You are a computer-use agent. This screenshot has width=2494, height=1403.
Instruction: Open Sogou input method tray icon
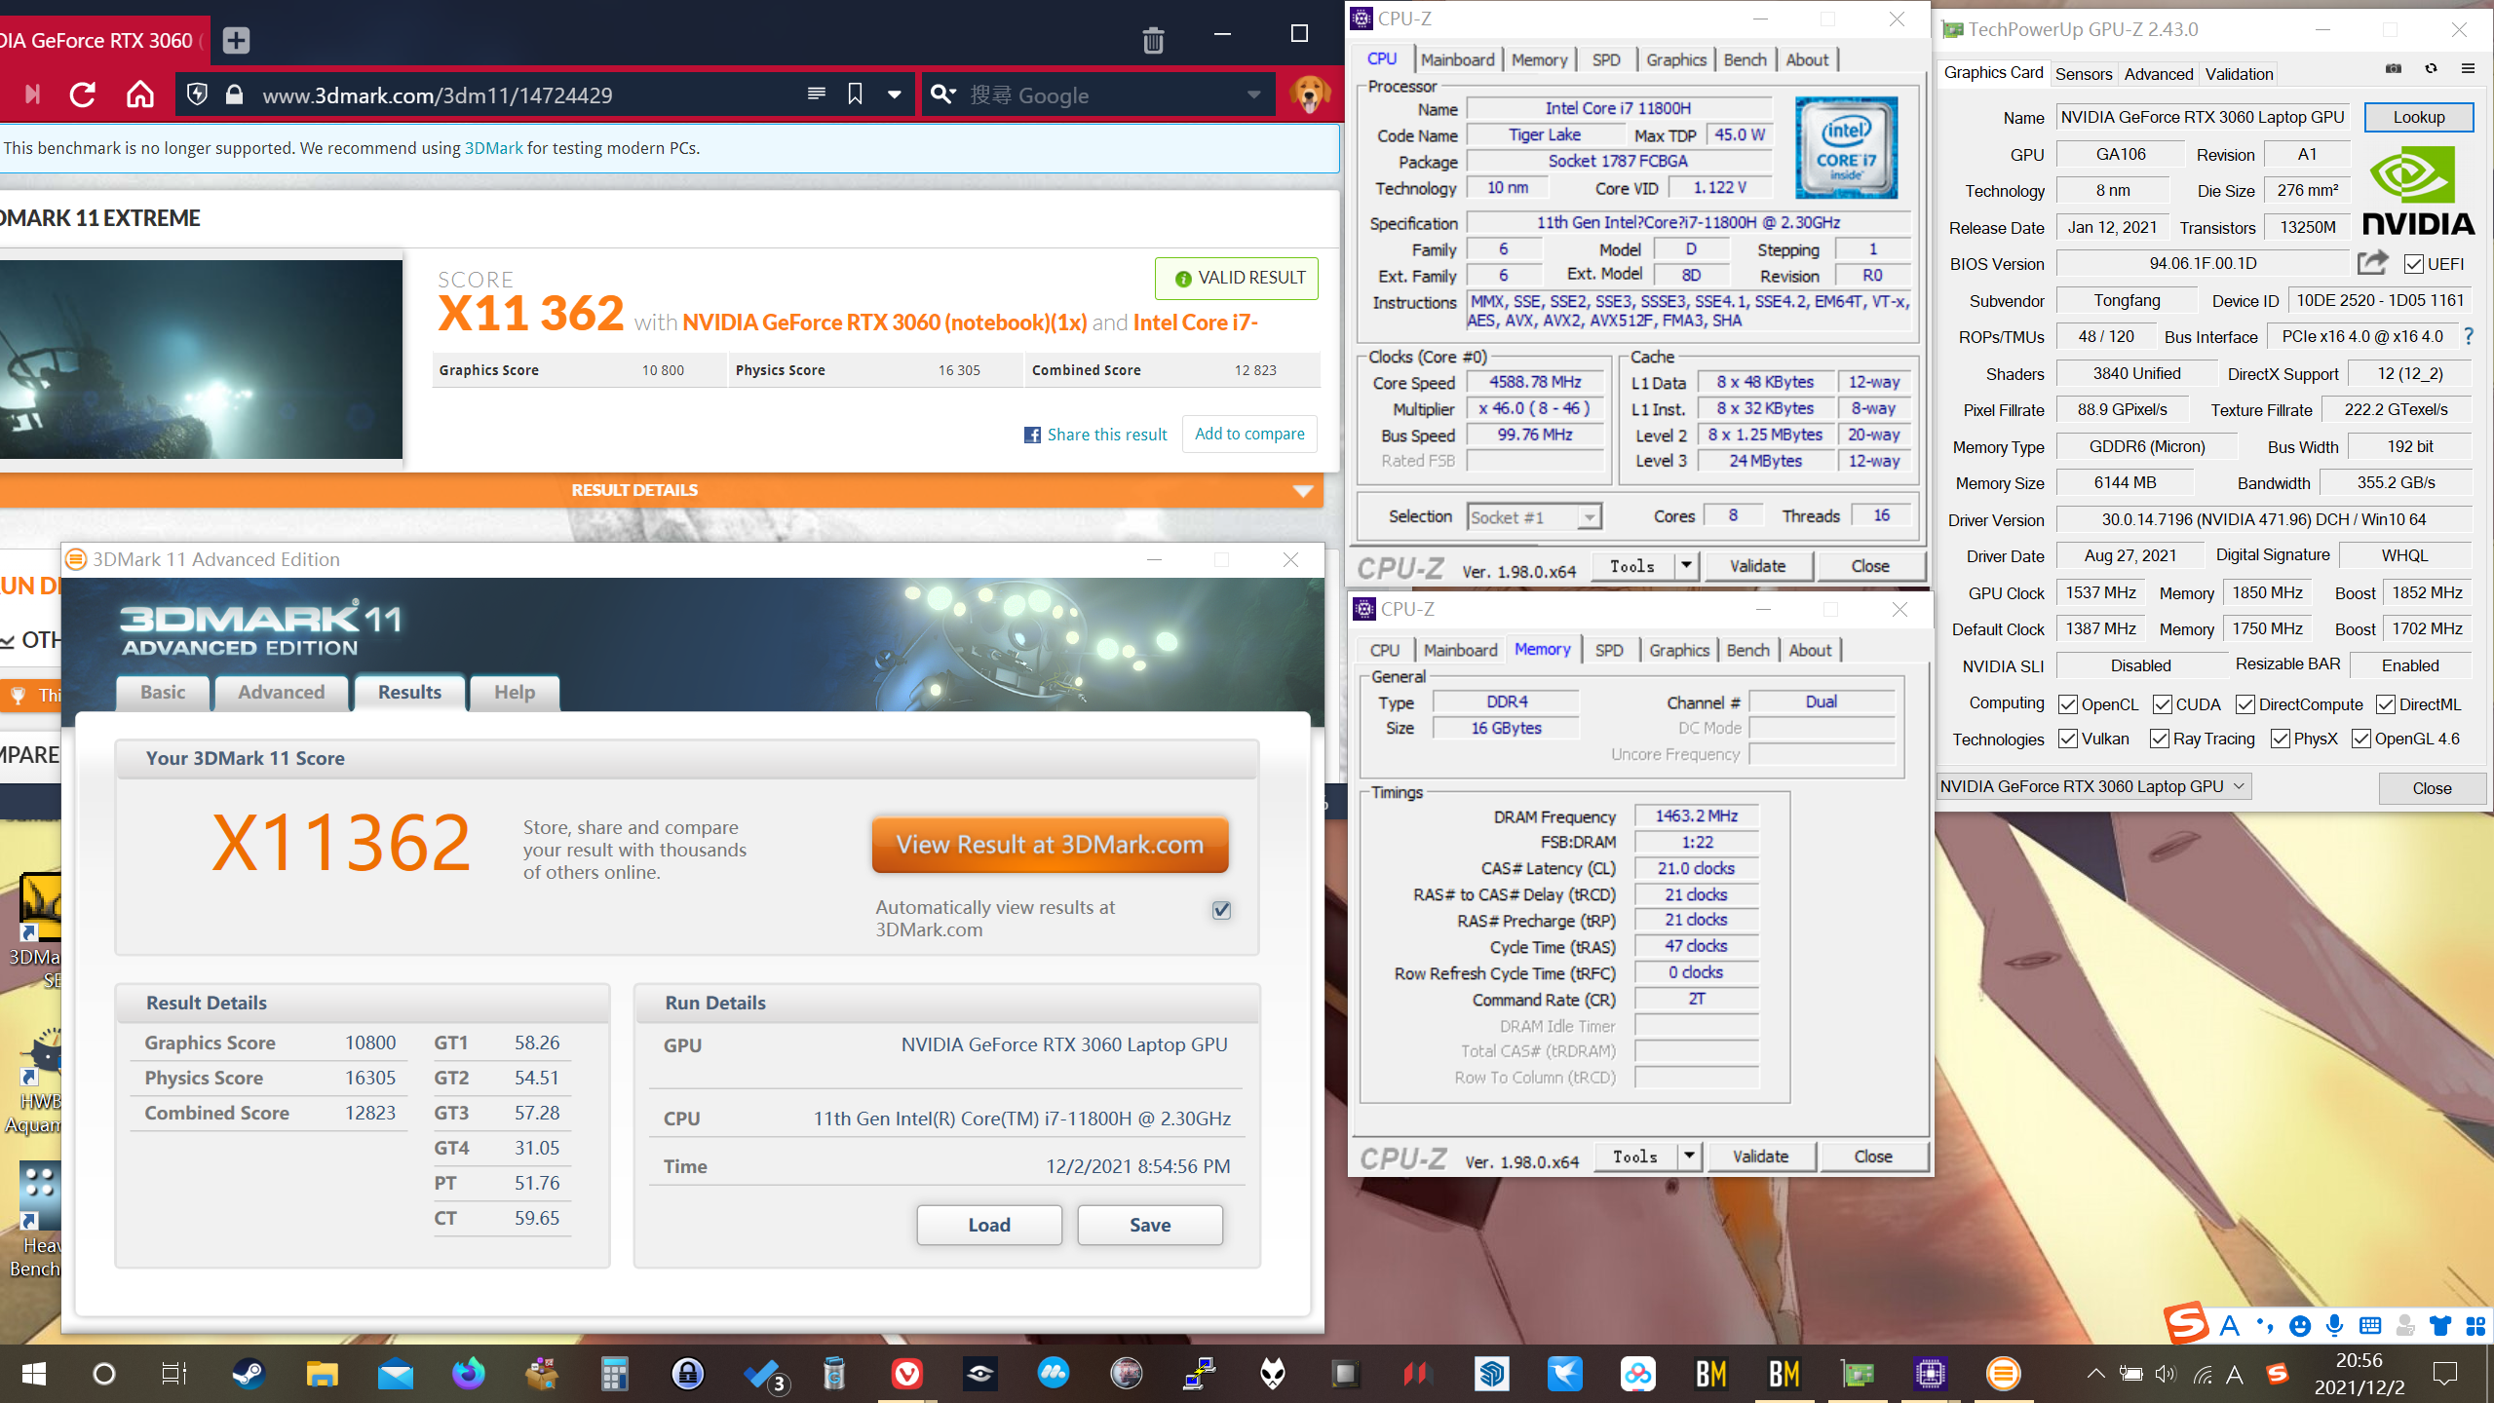click(x=2277, y=1374)
